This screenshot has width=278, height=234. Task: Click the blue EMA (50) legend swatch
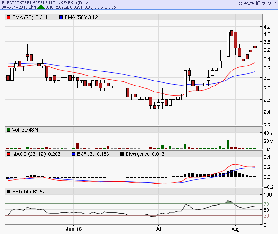click(x=61, y=17)
